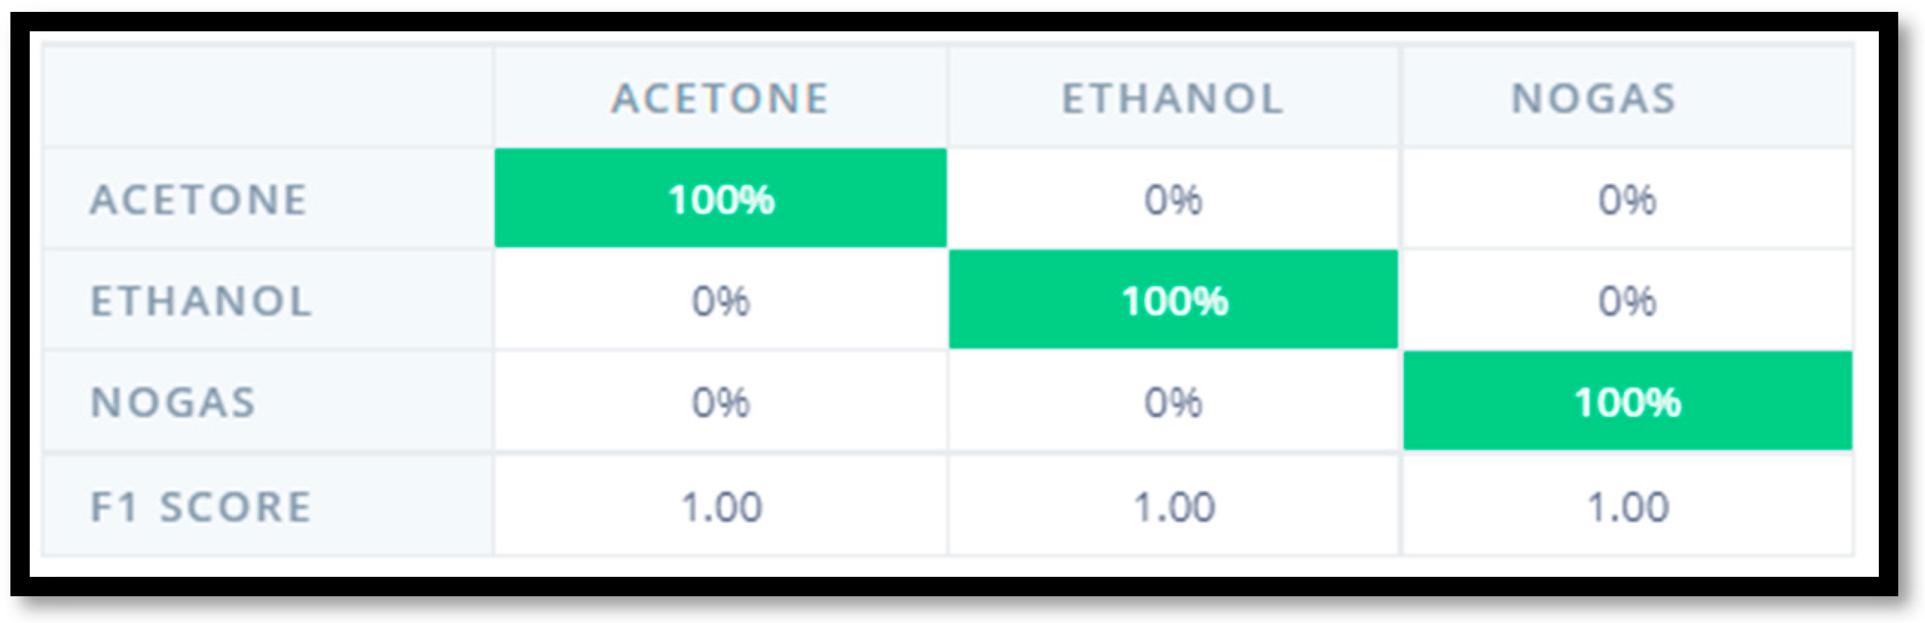The image size is (1925, 623).
Task: Click the F1 SCORE row label
Action: click(x=201, y=506)
